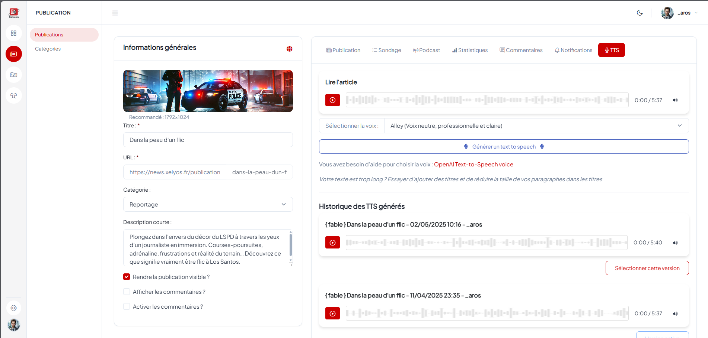Open settings via the gear icon
The height and width of the screenshot is (338, 708).
tap(14, 308)
